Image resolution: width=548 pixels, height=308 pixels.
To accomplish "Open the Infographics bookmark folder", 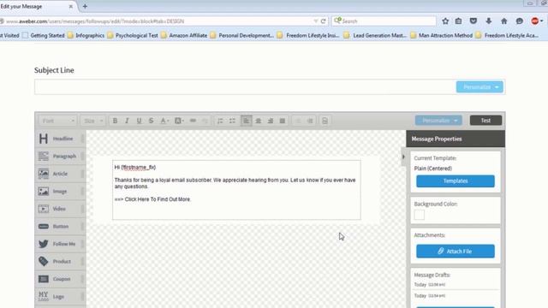I will 86,35.
